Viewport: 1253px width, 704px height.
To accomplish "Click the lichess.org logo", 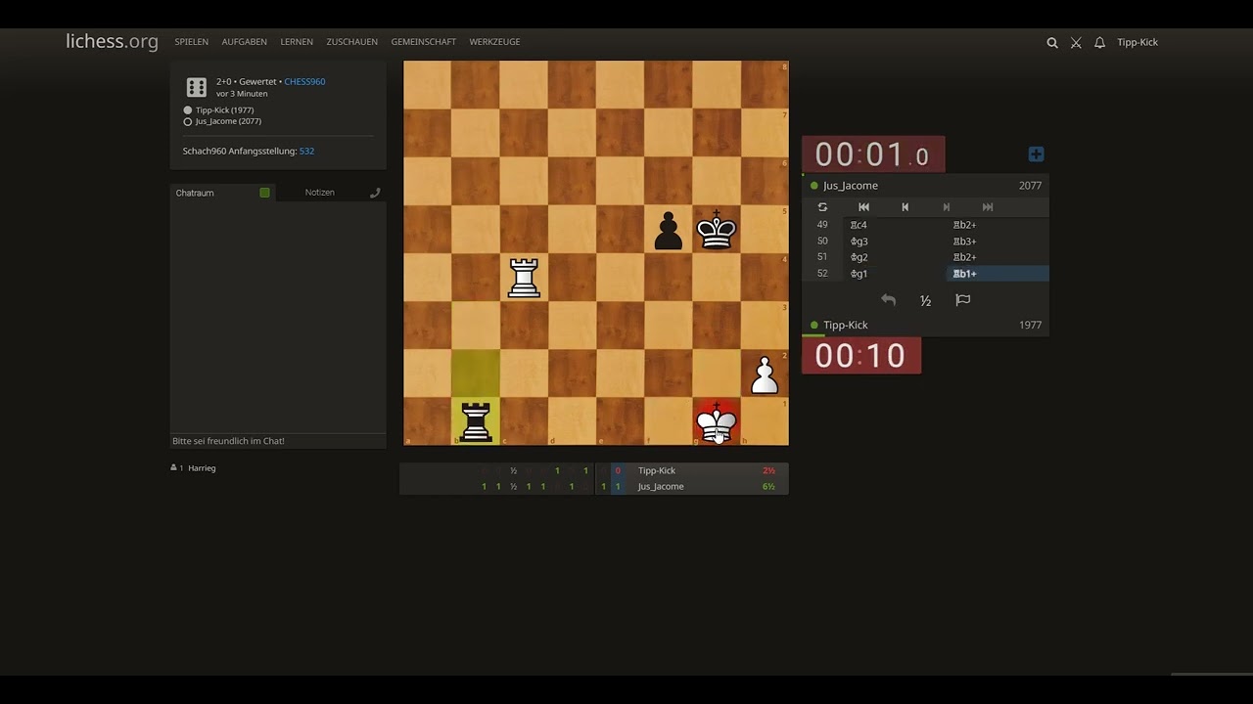I will coord(112,41).
